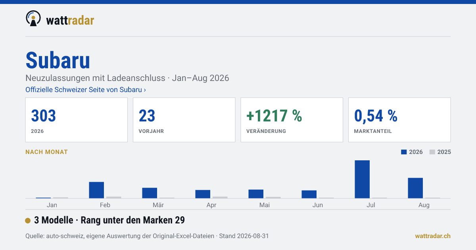476x250 pixels.
Task: Open the wattradar.ch footer link
Action: click(x=433, y=236)
